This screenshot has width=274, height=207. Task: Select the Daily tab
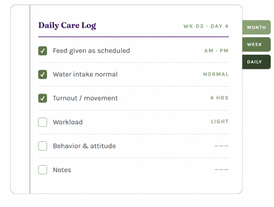(x=256, y=62)
